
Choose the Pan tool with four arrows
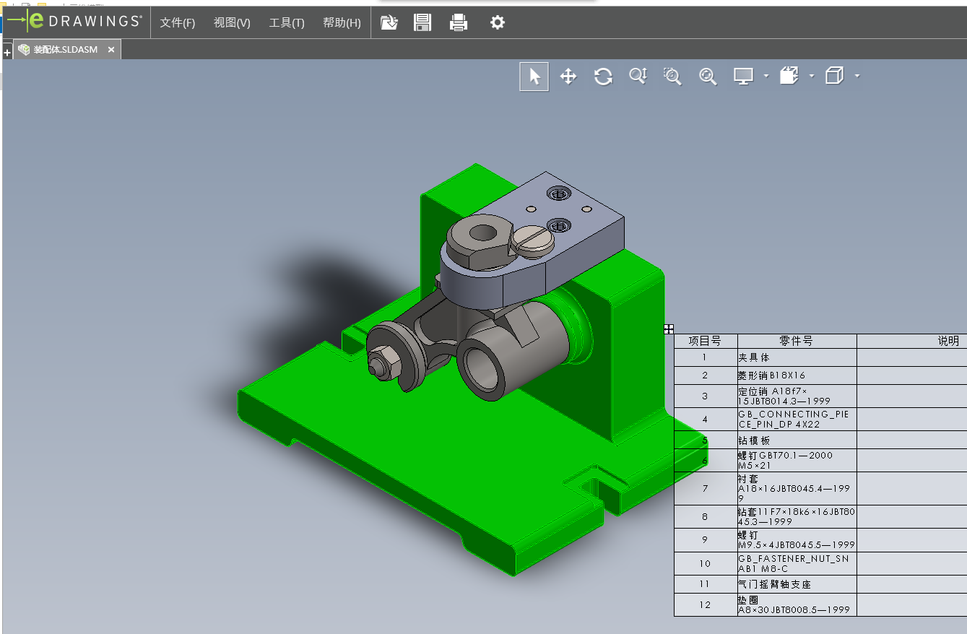(568, 77)
